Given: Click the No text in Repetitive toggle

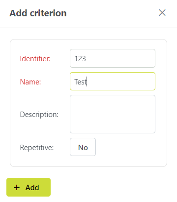Looking at the screenshot, I should (83, 148).
